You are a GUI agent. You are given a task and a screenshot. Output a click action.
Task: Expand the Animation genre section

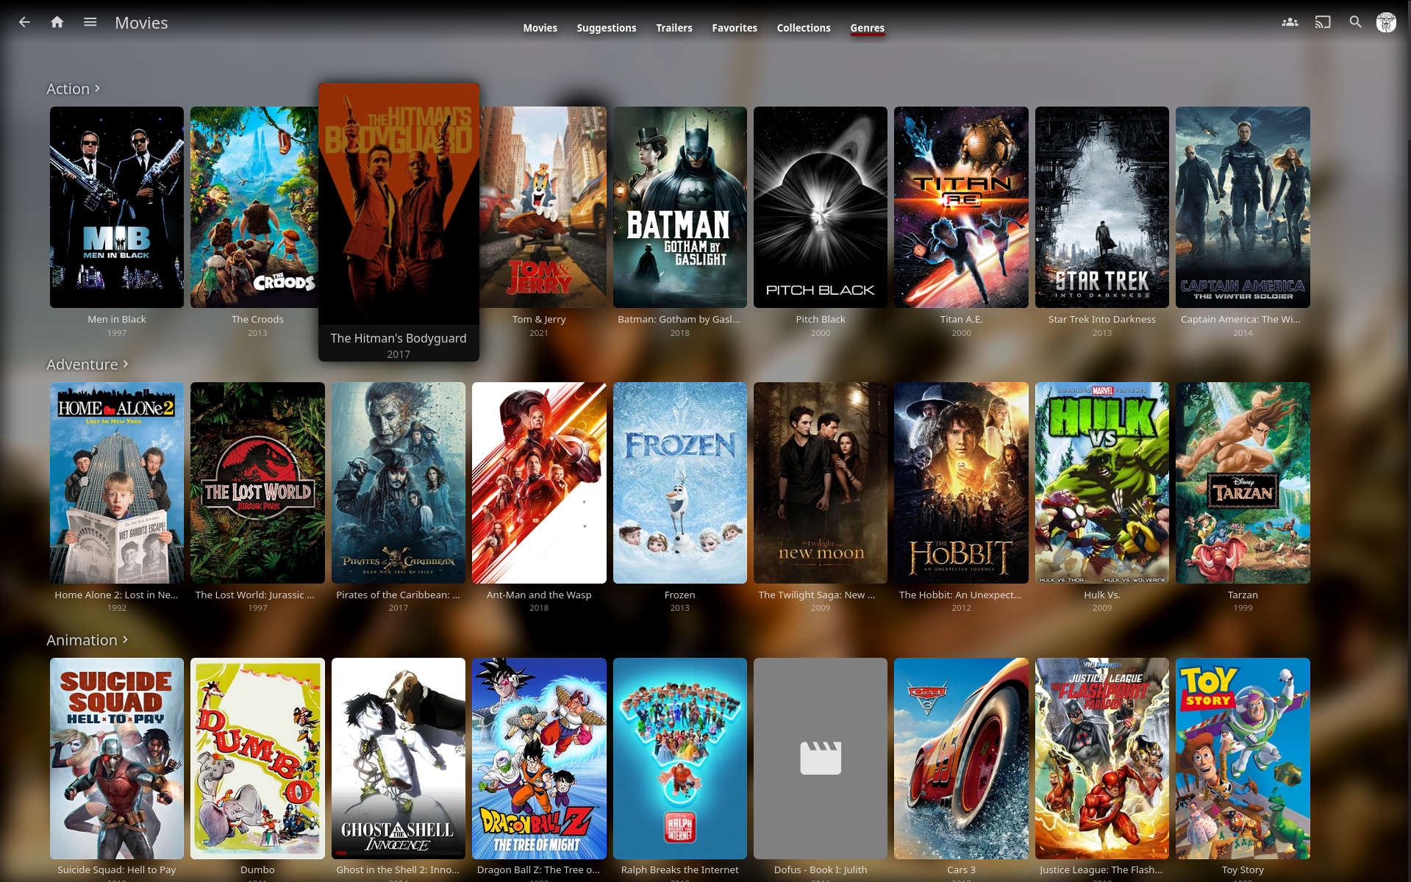click(x=87, y=640)
